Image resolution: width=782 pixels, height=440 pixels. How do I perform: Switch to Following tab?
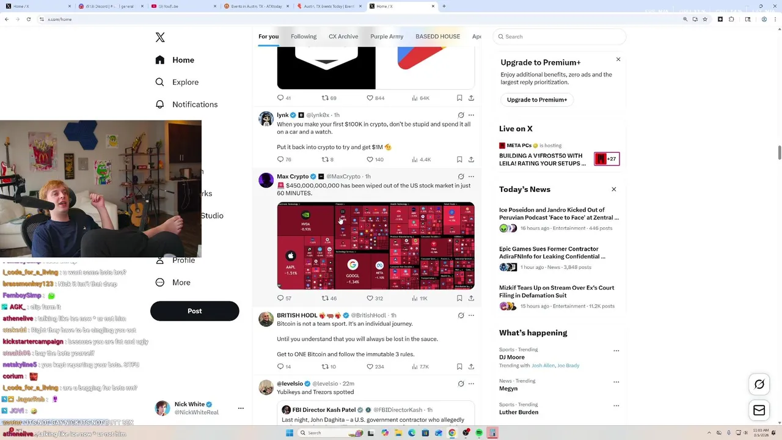coord(304,37)
